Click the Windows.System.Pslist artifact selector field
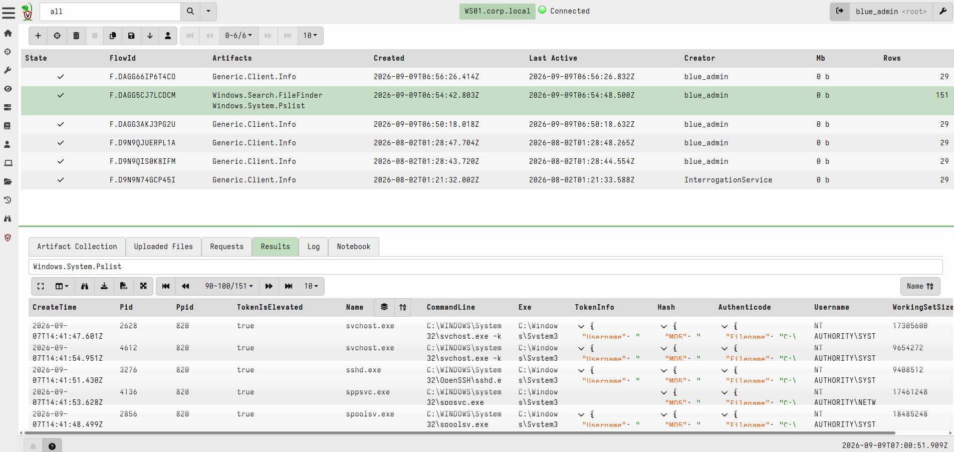954x452 pixels. [486, 267]
